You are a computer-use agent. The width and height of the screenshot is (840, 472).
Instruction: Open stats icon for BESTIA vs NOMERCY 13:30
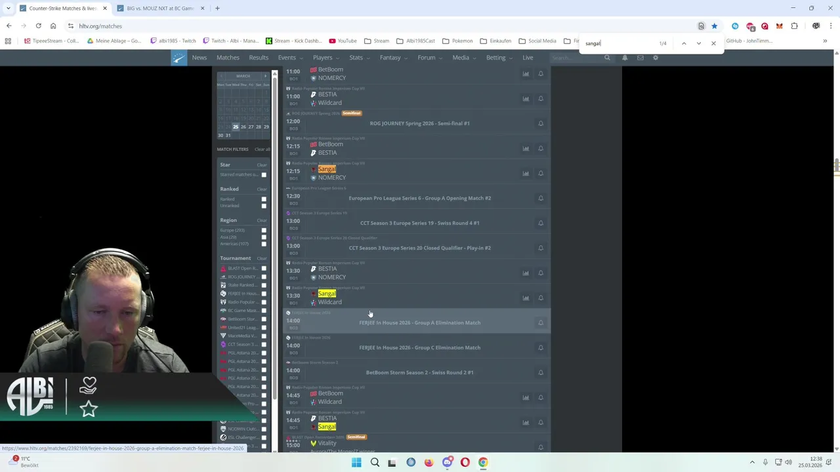coord(526,273)
